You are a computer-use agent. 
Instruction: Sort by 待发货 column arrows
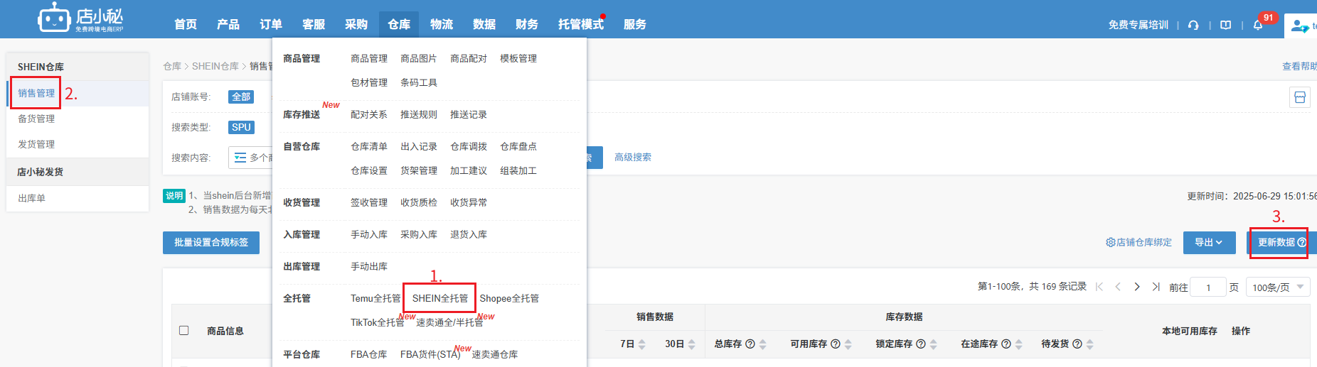1090,344
